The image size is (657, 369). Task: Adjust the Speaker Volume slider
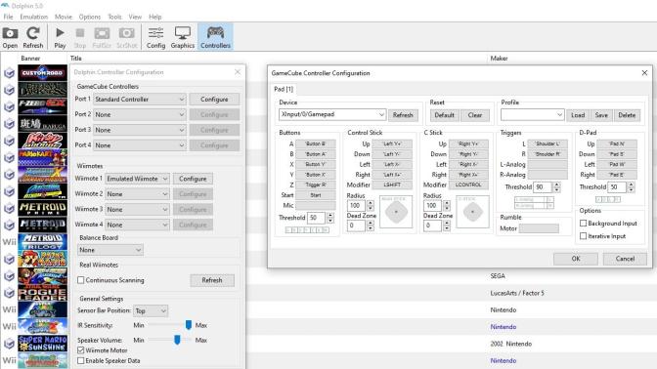tap(177, 340)
